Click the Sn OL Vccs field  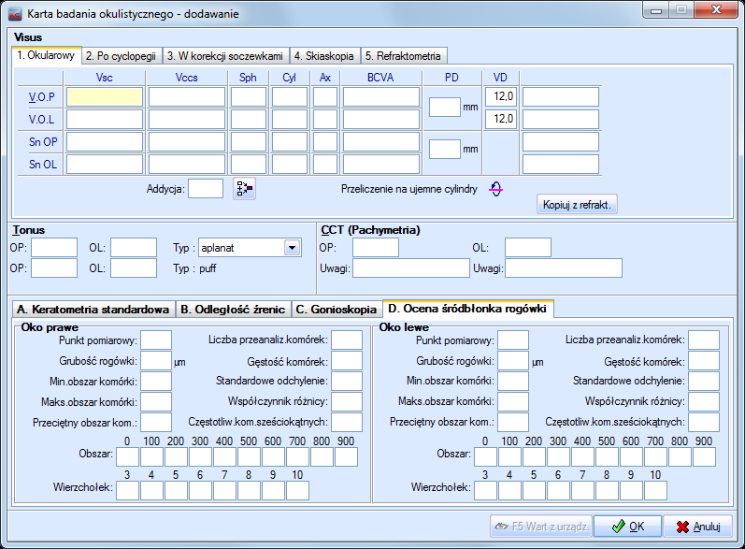(187, 164)
